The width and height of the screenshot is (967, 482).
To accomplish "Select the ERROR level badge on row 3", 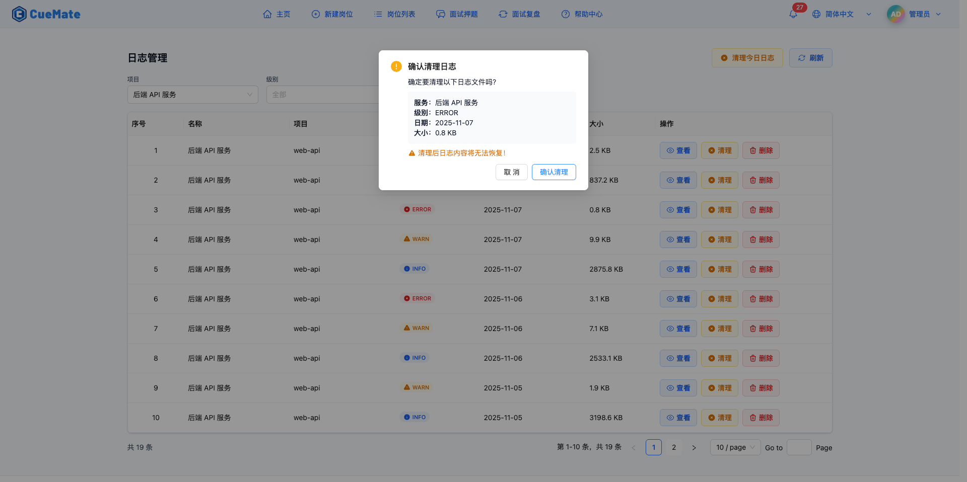I will 417,209.
